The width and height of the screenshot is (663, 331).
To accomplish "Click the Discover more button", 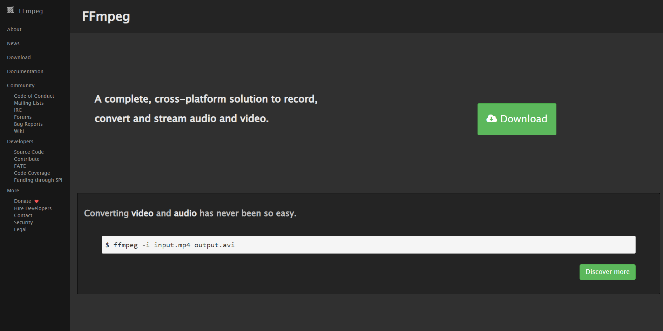I will 607,272.
